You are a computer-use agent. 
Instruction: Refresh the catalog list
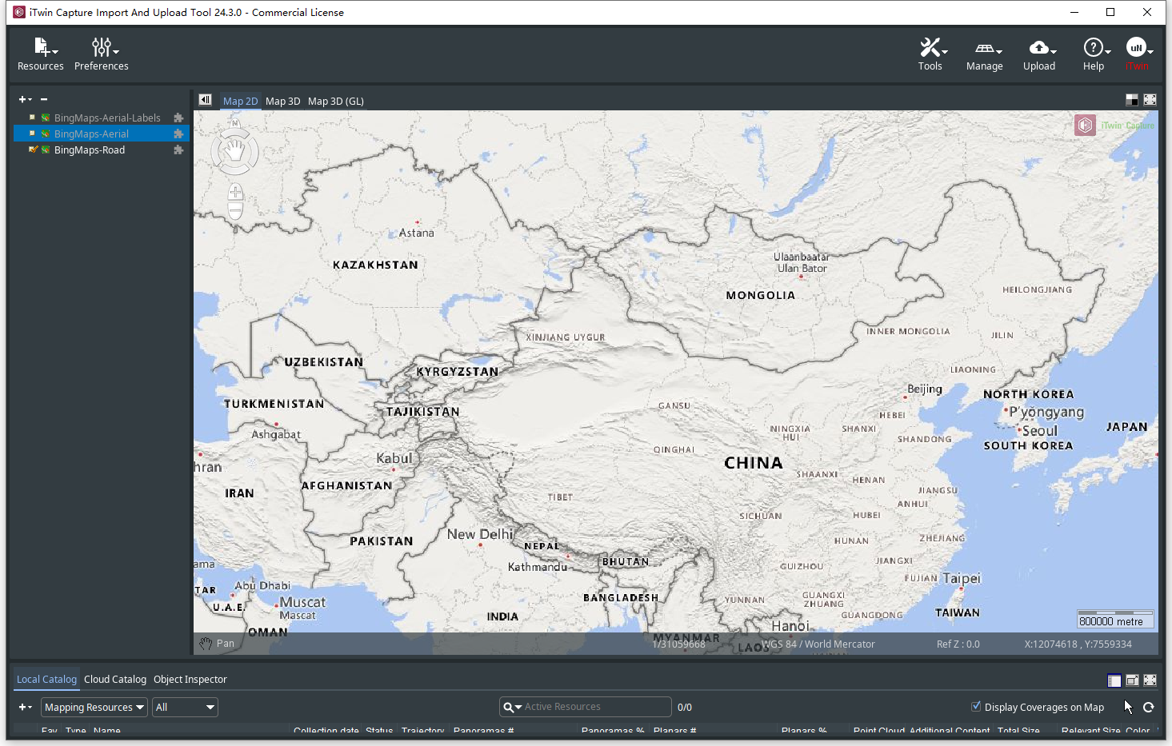point(1149,708)
